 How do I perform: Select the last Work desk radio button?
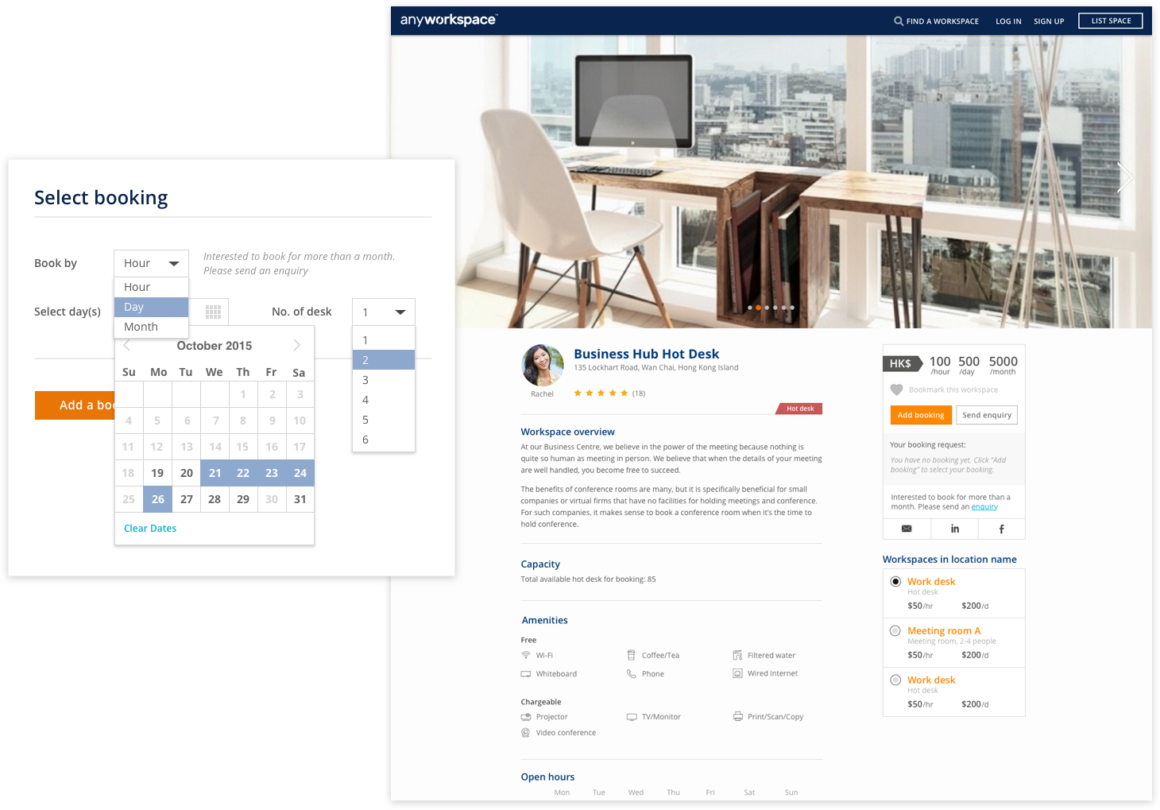click(x=895, y=680)
